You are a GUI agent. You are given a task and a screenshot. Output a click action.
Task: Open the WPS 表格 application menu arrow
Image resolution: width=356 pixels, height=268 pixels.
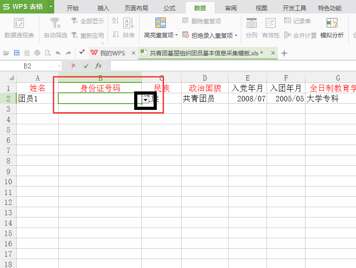point(51,7)
